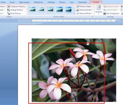Apply the fourth picture style thumbnail

tap(60, 9)
